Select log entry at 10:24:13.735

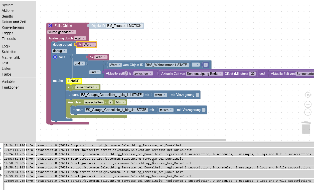pyautogui.click(x=159, y=154)
